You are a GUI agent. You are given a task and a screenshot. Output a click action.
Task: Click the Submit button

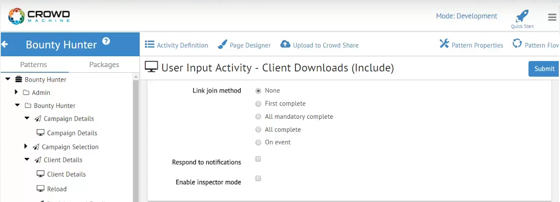544,69
